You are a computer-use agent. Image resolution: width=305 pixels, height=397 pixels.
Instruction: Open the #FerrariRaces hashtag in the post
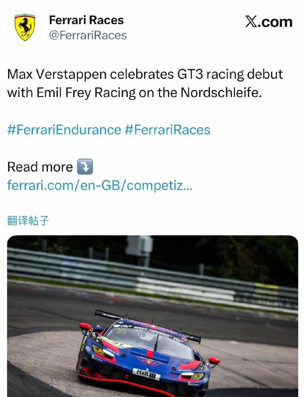tap(167, 130)
